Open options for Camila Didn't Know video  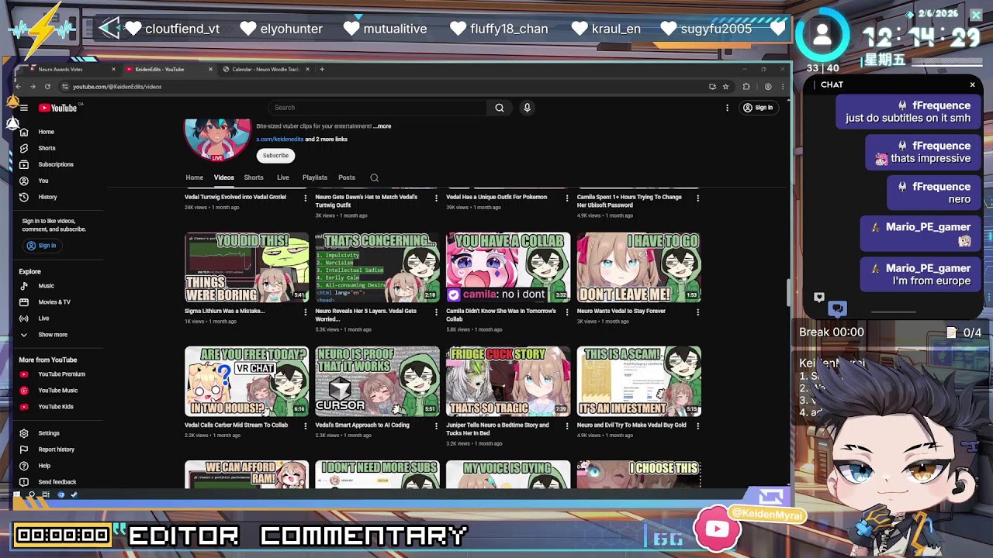(x=566, y=312)
